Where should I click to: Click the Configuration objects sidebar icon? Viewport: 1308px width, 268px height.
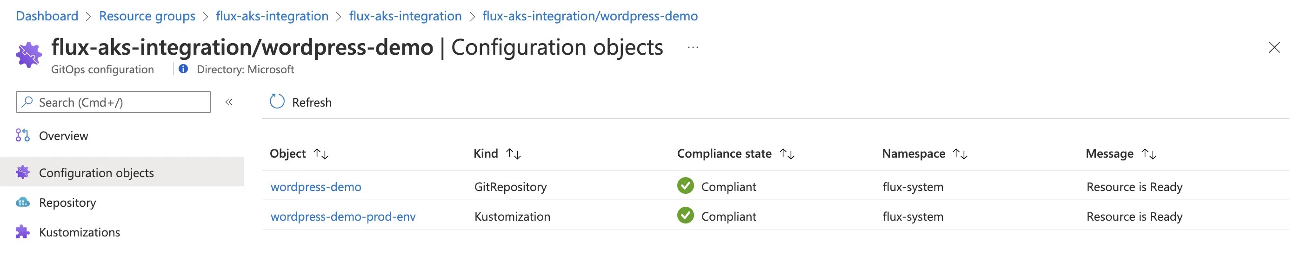click(22, 172)
